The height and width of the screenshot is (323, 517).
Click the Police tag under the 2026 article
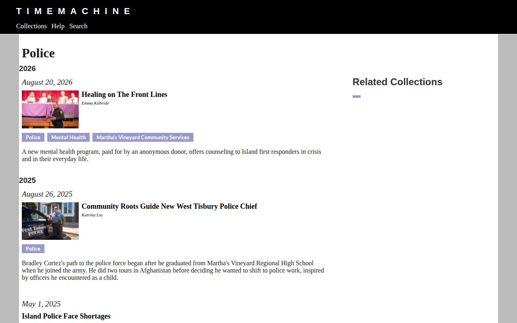pyautogui.click(x=33, y=137)
